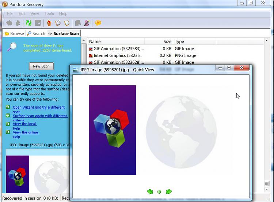274x202 pixels.
Task: Click the magnifier Quick View toolbar icon
Action: tap(58, 23)
